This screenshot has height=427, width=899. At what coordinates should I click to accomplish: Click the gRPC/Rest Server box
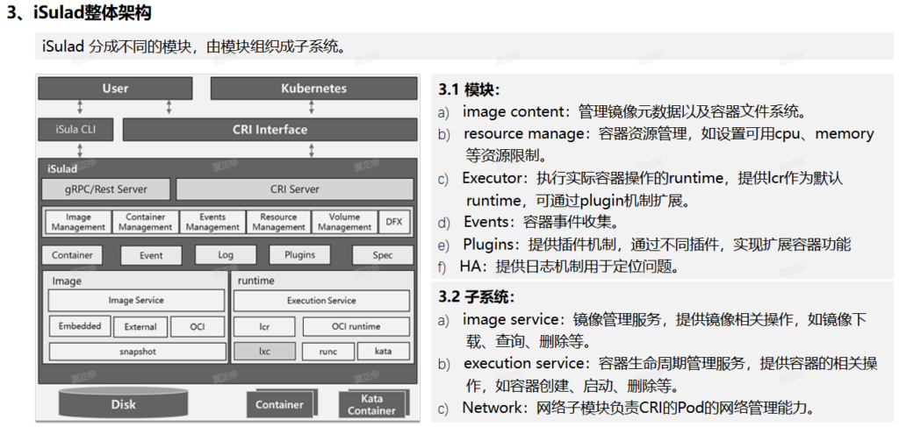[106, 189]
